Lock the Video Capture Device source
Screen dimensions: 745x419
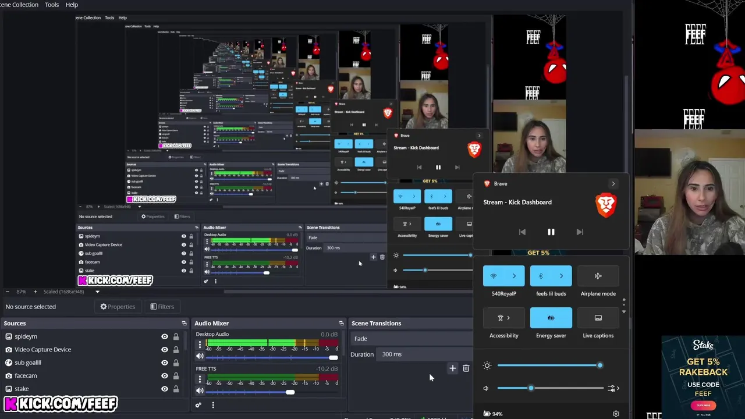tap(176, 350)
